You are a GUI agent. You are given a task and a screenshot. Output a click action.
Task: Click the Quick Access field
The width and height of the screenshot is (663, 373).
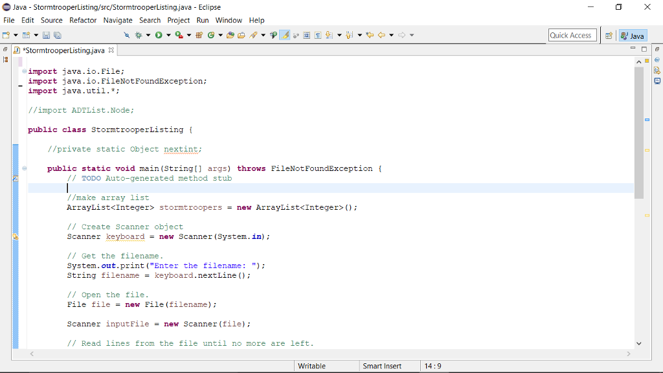pos(572,35)
